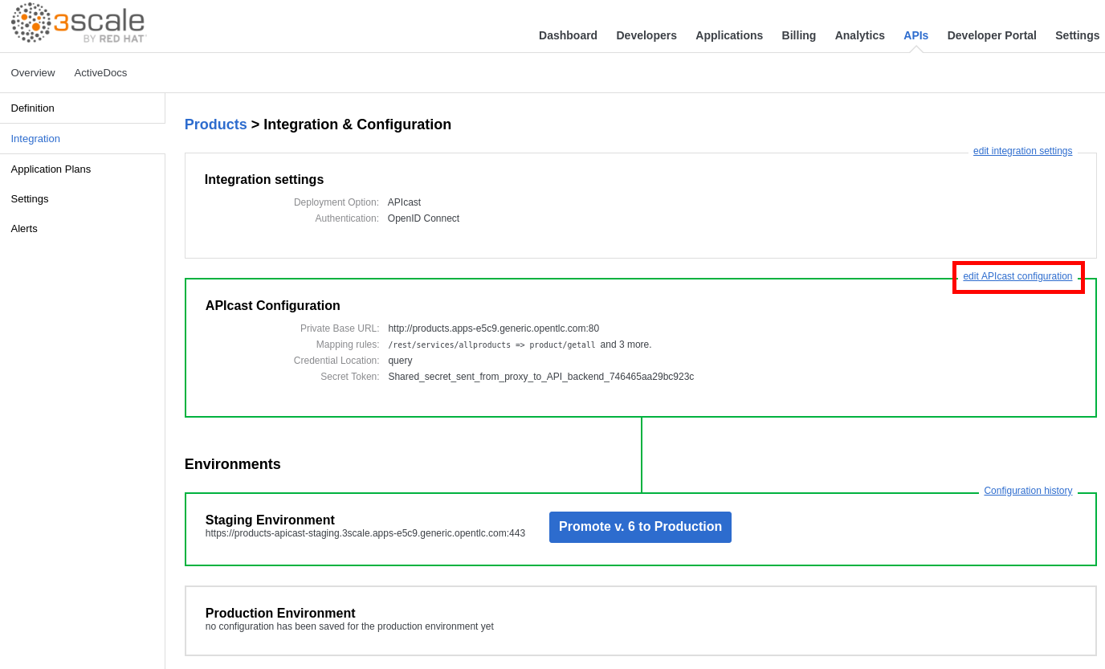Open the Dashboard menu item

click(568, 35)
